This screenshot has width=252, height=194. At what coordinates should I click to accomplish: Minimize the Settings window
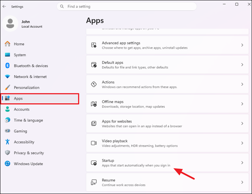click(224, 4)
